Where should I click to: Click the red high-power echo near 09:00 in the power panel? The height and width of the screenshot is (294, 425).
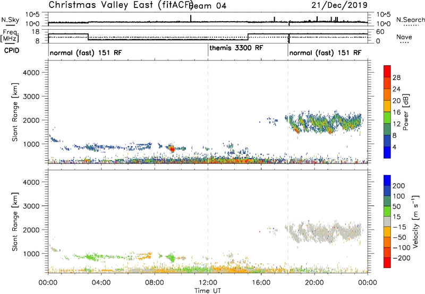click(172, 149)
